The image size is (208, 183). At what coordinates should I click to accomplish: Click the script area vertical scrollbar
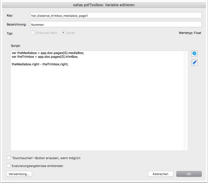coord(186,101)
